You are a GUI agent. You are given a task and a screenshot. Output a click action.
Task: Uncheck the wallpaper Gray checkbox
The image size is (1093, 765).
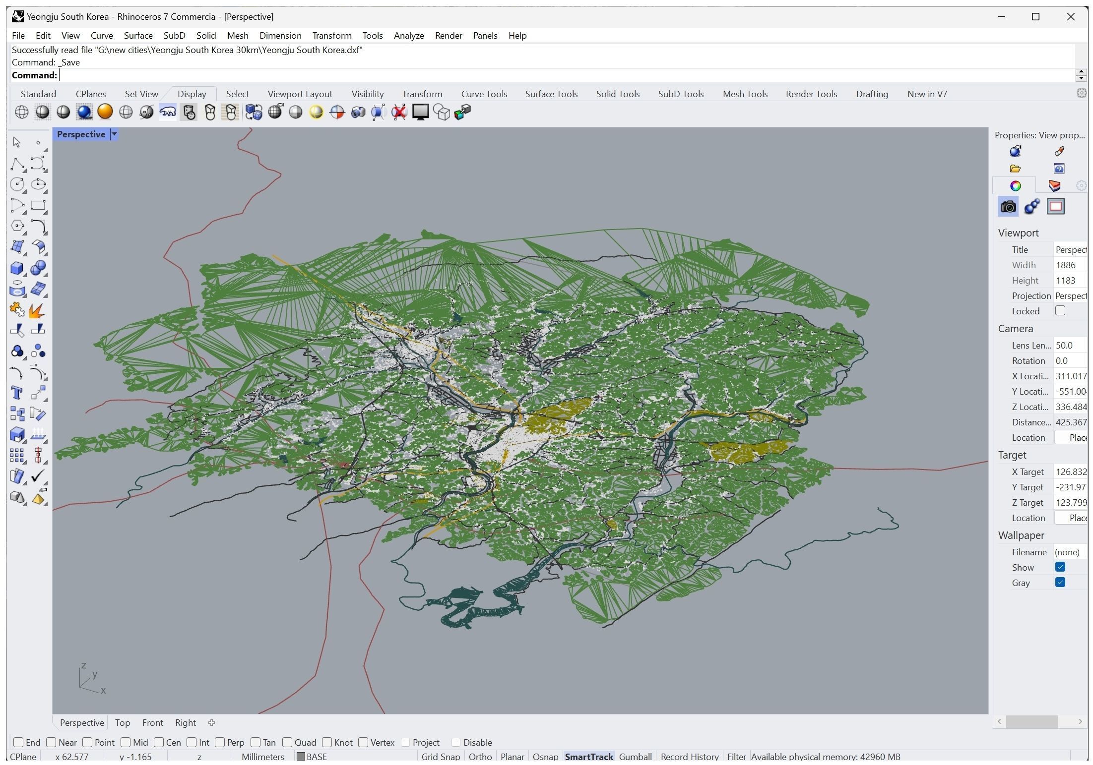click(1060, 583)
